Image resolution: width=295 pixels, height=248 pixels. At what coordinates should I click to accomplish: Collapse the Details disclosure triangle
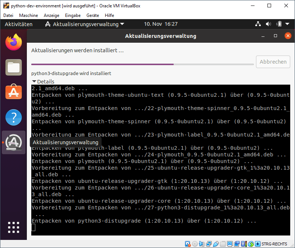point(33,81)
